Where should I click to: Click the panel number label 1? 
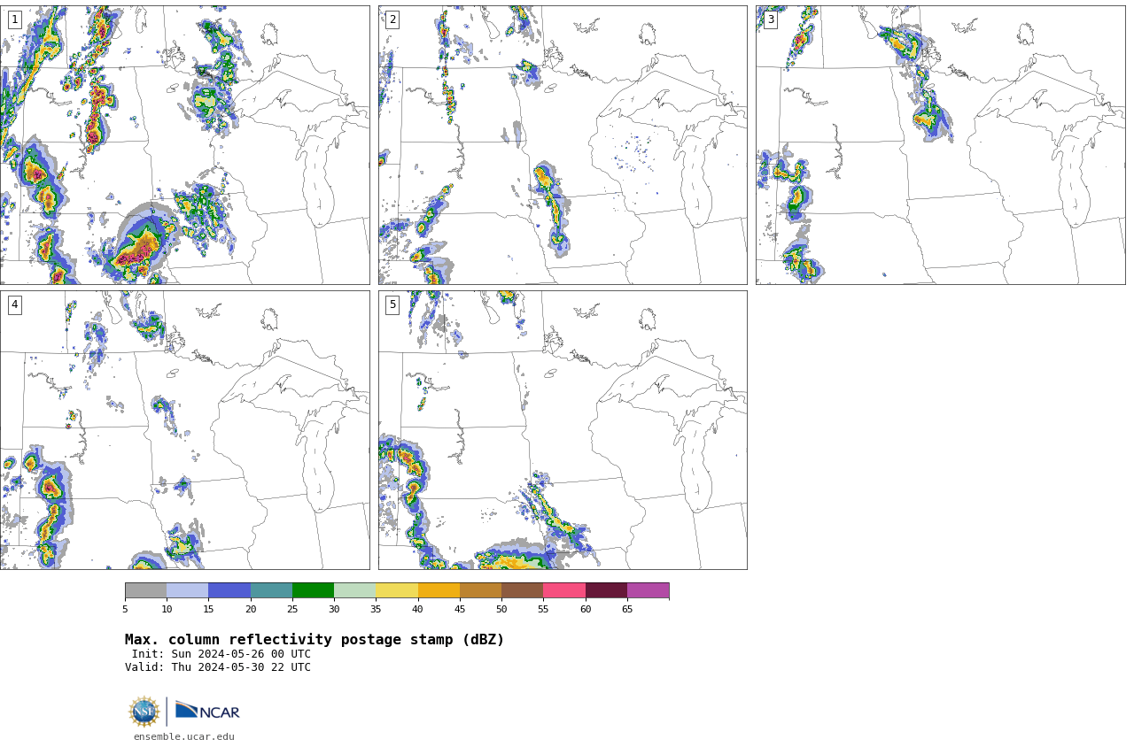[15, 19]
